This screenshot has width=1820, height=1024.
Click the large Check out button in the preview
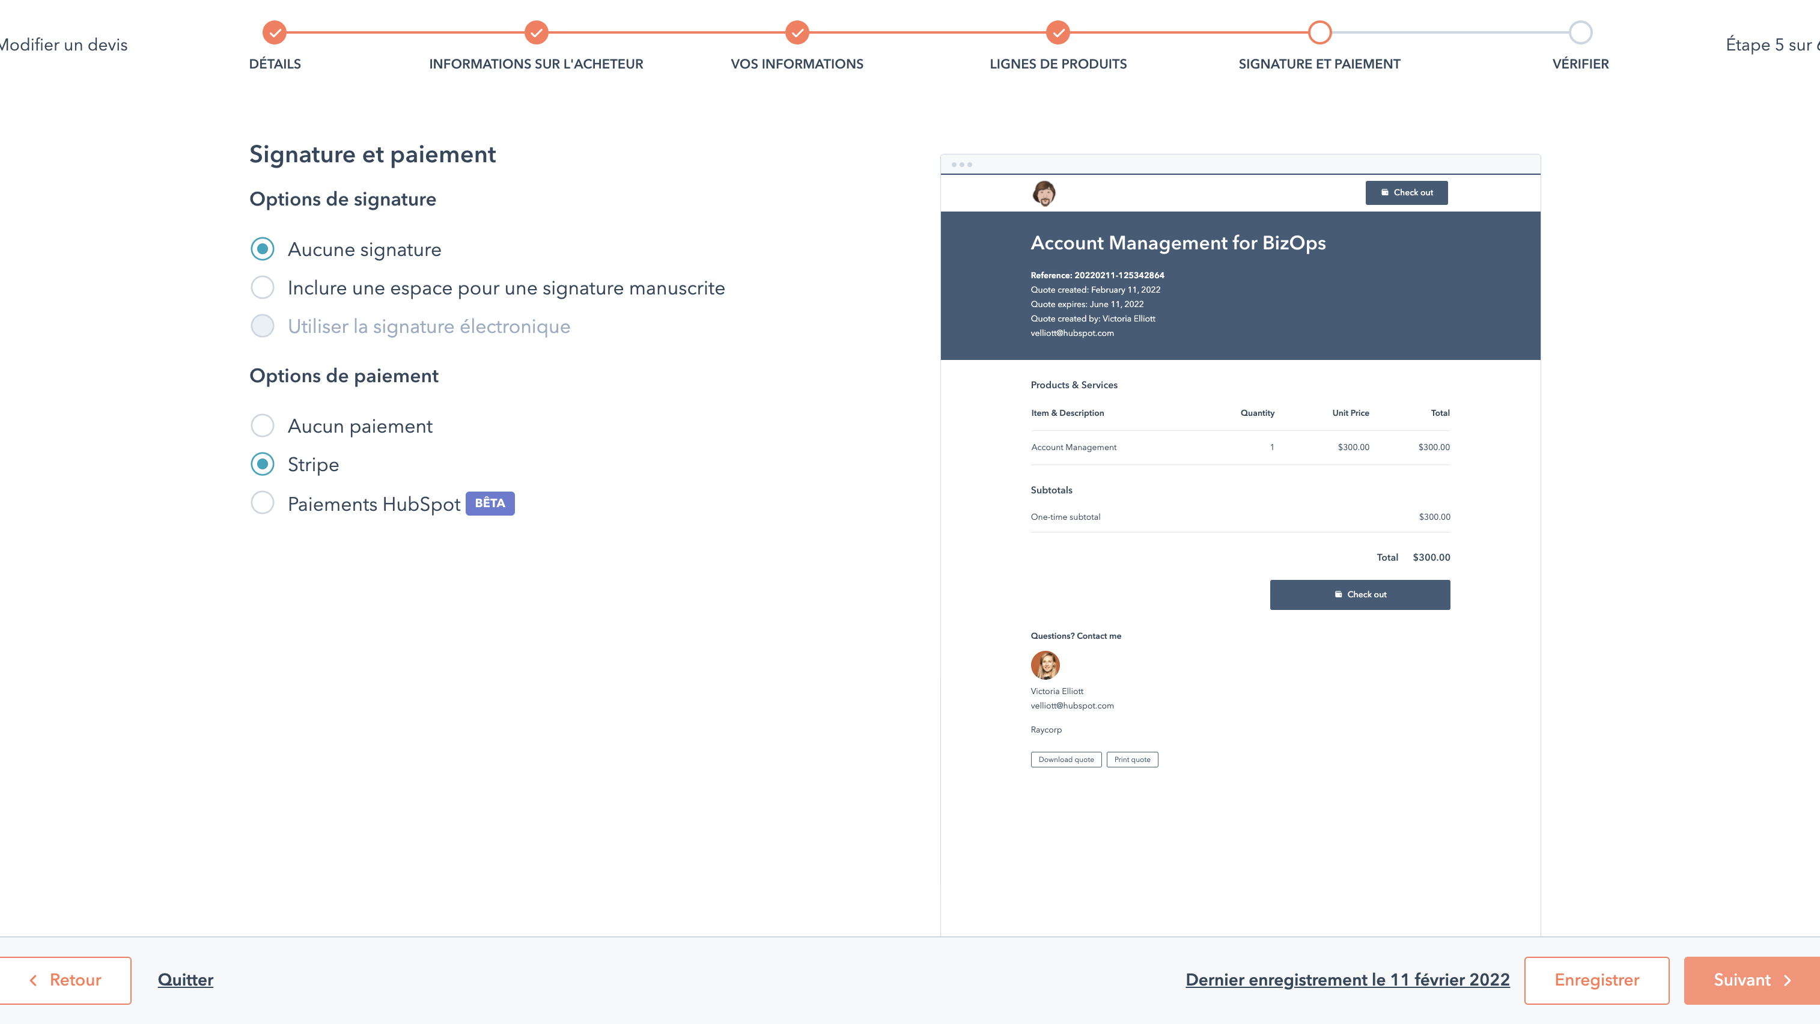[x=1359, y=594]
